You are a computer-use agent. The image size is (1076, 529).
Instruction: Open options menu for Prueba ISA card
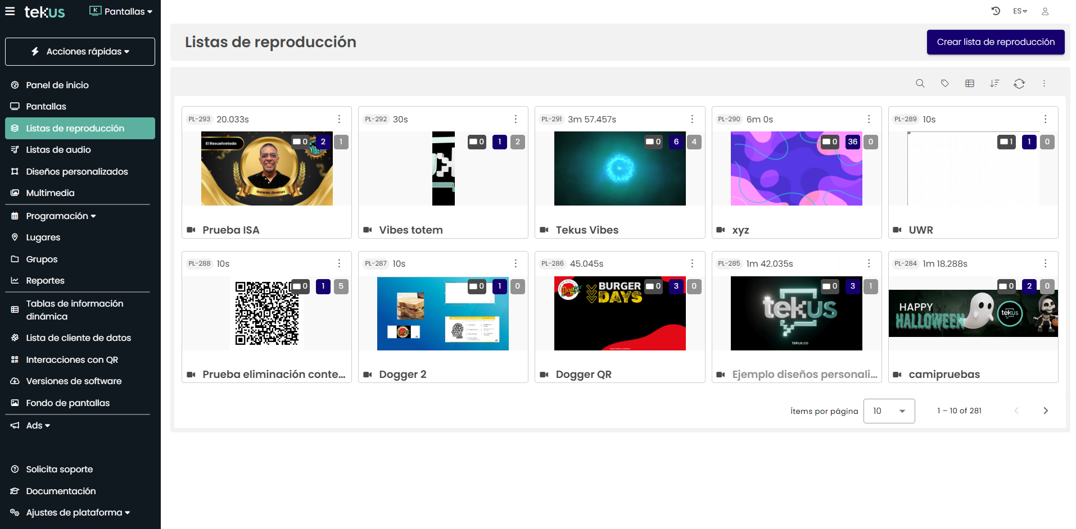339,119
